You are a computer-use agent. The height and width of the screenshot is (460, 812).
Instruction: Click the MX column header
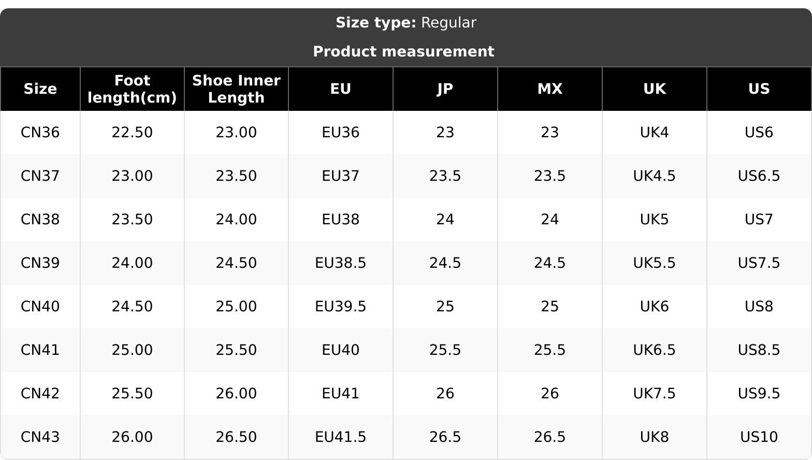coord(549,89)
